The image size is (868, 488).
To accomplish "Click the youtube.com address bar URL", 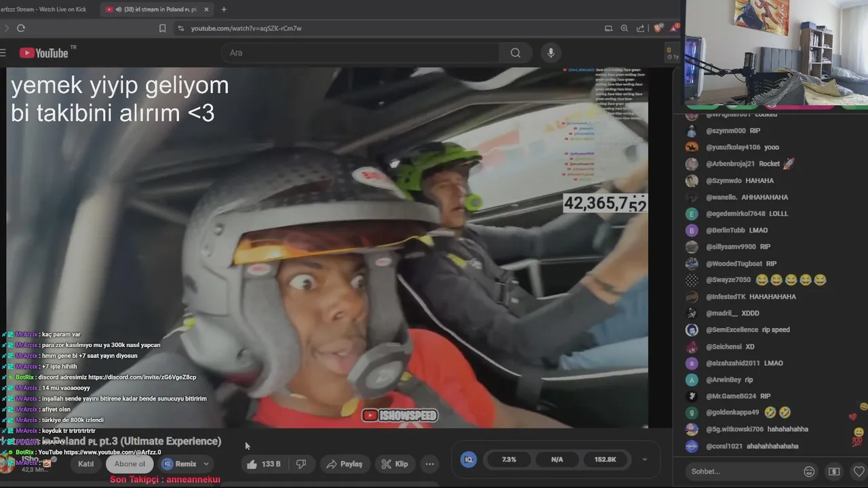I will (246, 28).
